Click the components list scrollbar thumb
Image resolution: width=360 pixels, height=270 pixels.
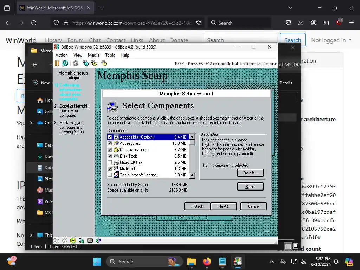pyautogui.click(x=192, y=142)
